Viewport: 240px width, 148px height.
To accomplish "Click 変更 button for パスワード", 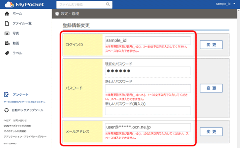I will point(211,88).
